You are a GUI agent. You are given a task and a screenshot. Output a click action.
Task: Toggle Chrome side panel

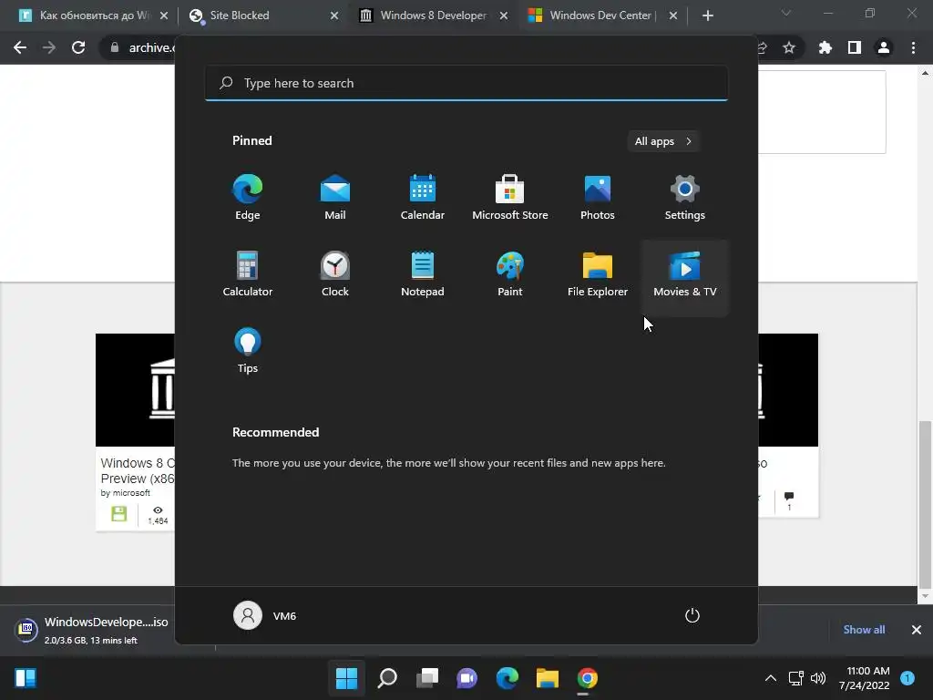(x=855, y=47)
